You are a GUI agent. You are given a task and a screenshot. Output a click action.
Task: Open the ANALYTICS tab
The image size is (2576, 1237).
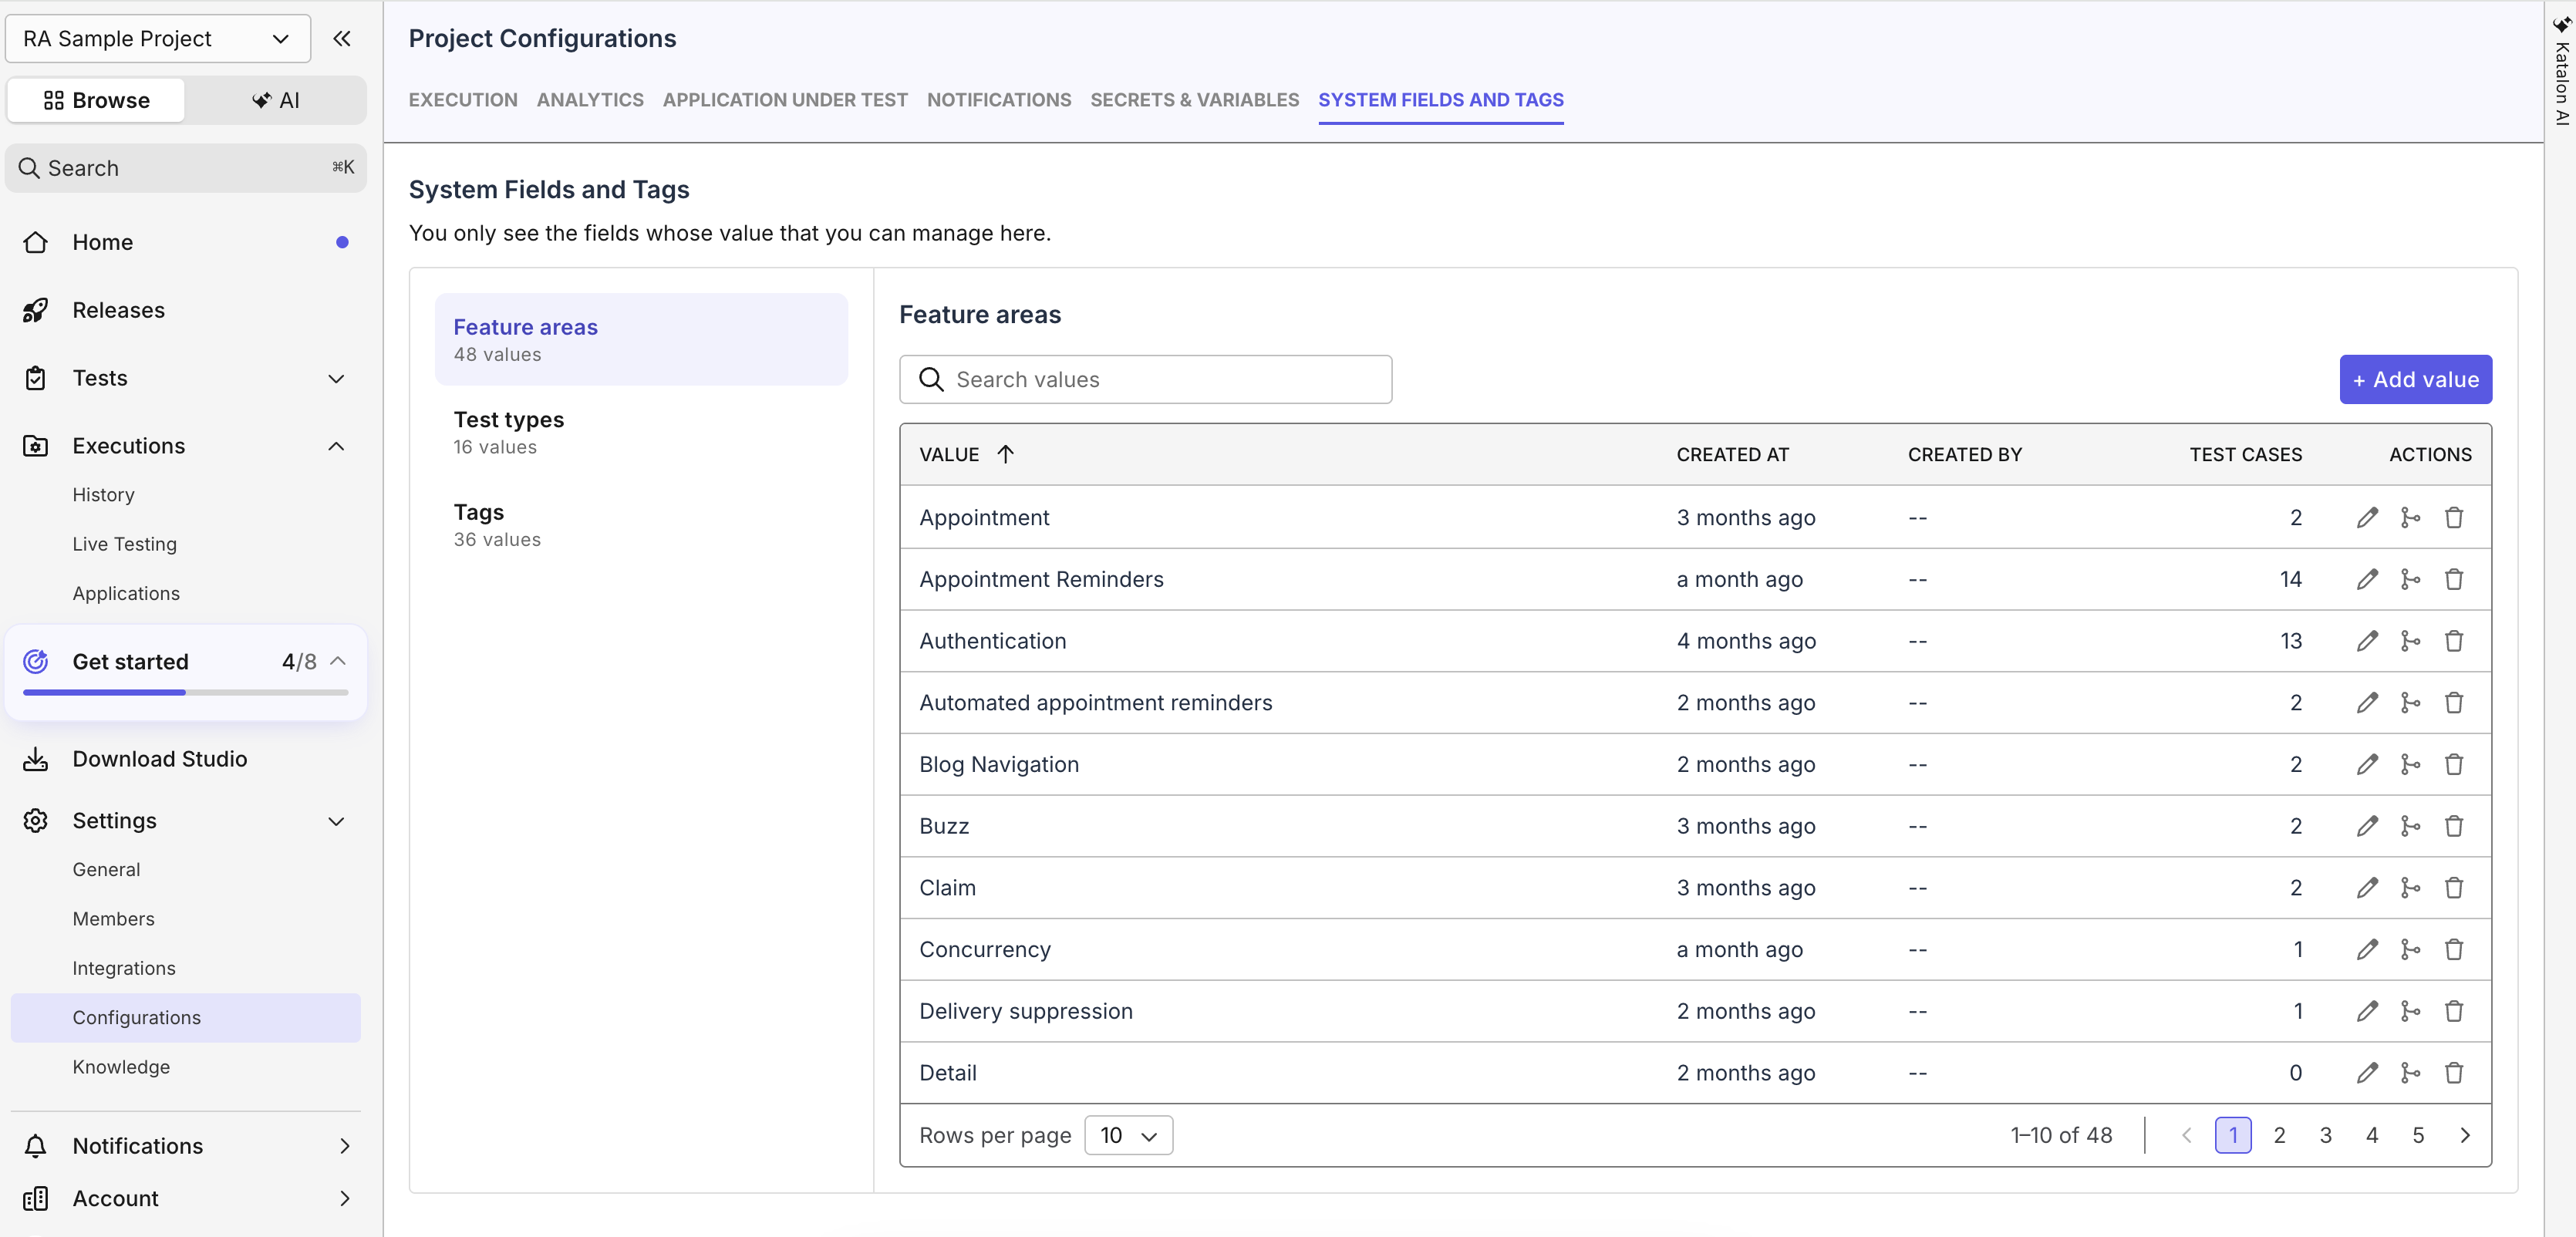pyautogui.click(x=590, y=100)
